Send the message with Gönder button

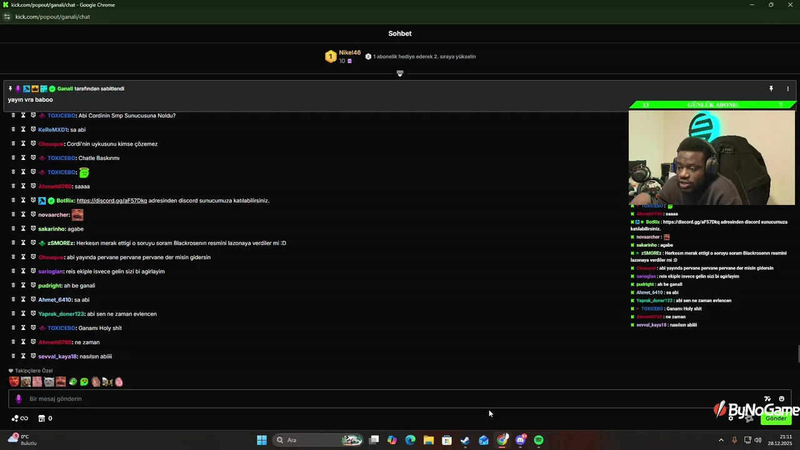point(776,418)
